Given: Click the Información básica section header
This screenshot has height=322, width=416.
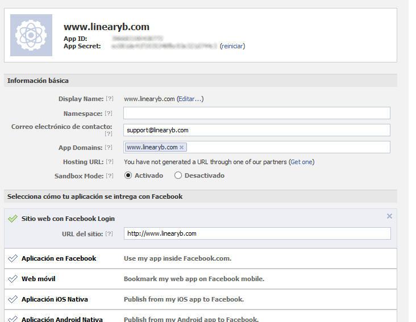Looking at the screenshot, I should coord(201,81).
